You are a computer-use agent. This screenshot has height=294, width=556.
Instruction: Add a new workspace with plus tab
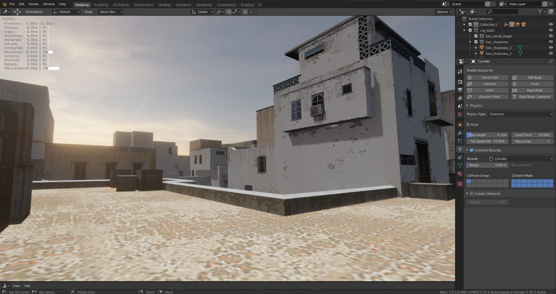[x=260, y=5]
